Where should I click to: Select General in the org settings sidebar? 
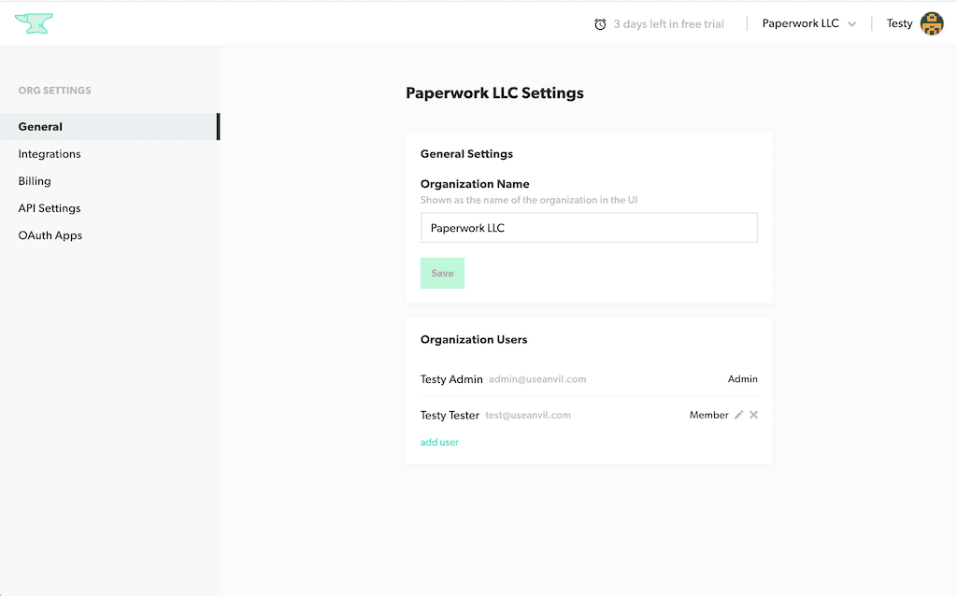click(x=40, y=127)
